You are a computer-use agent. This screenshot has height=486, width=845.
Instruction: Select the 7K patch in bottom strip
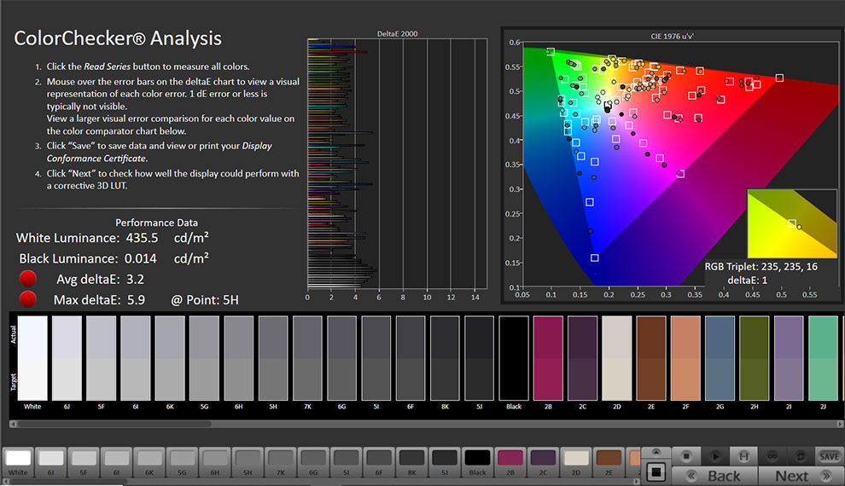click(x=280, y=462)
